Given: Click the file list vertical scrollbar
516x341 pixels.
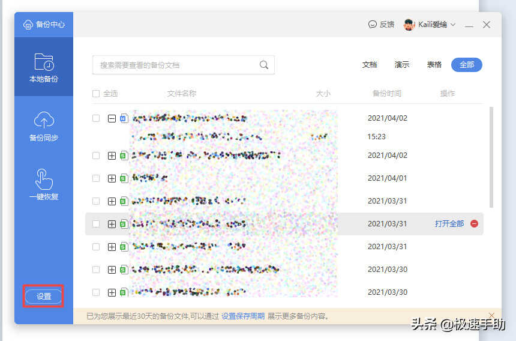Looking at the screenshot, I should pyautogui.click(x=491, y=157).
